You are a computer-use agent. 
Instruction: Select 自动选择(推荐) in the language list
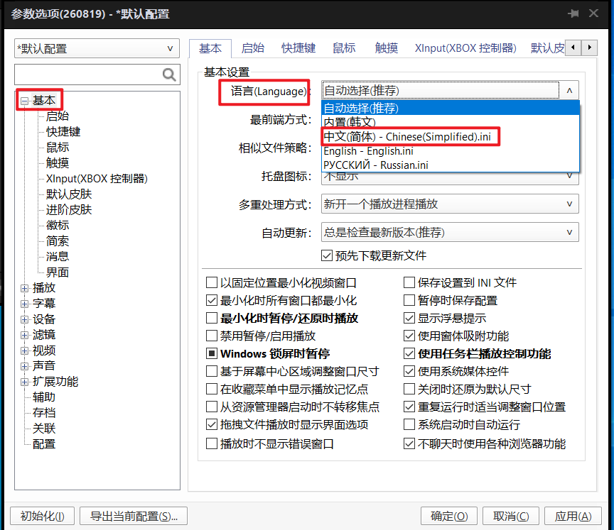tap(450, 108)
